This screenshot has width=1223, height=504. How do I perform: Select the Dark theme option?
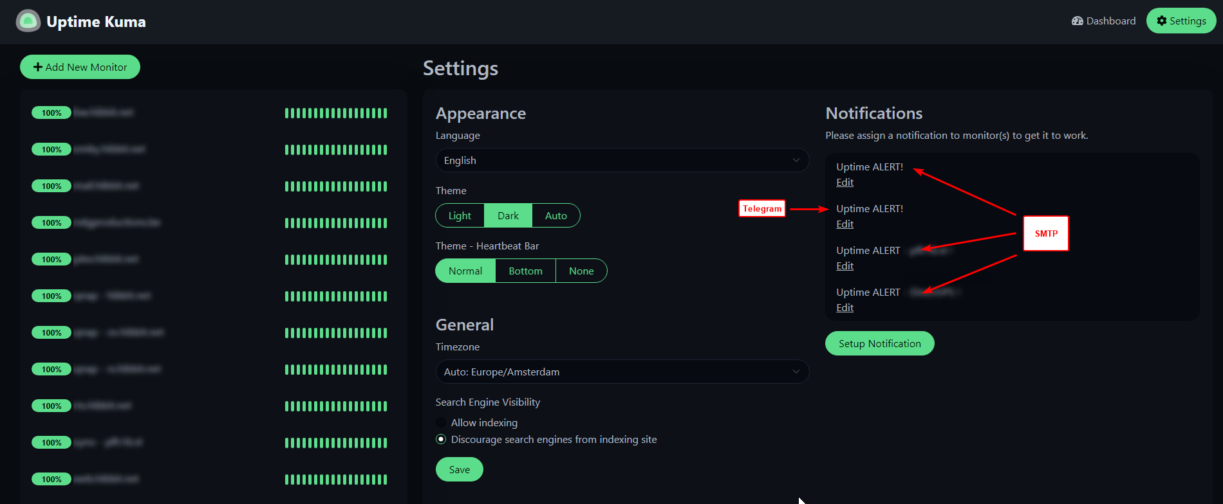tap(508, 215)
